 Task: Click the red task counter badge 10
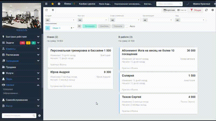pos(22,43)
